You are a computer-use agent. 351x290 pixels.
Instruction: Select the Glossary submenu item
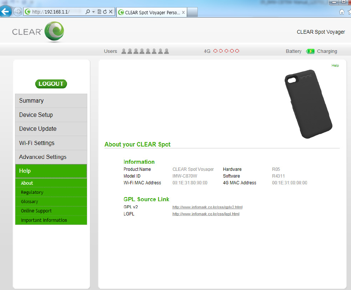pos(51,202)
